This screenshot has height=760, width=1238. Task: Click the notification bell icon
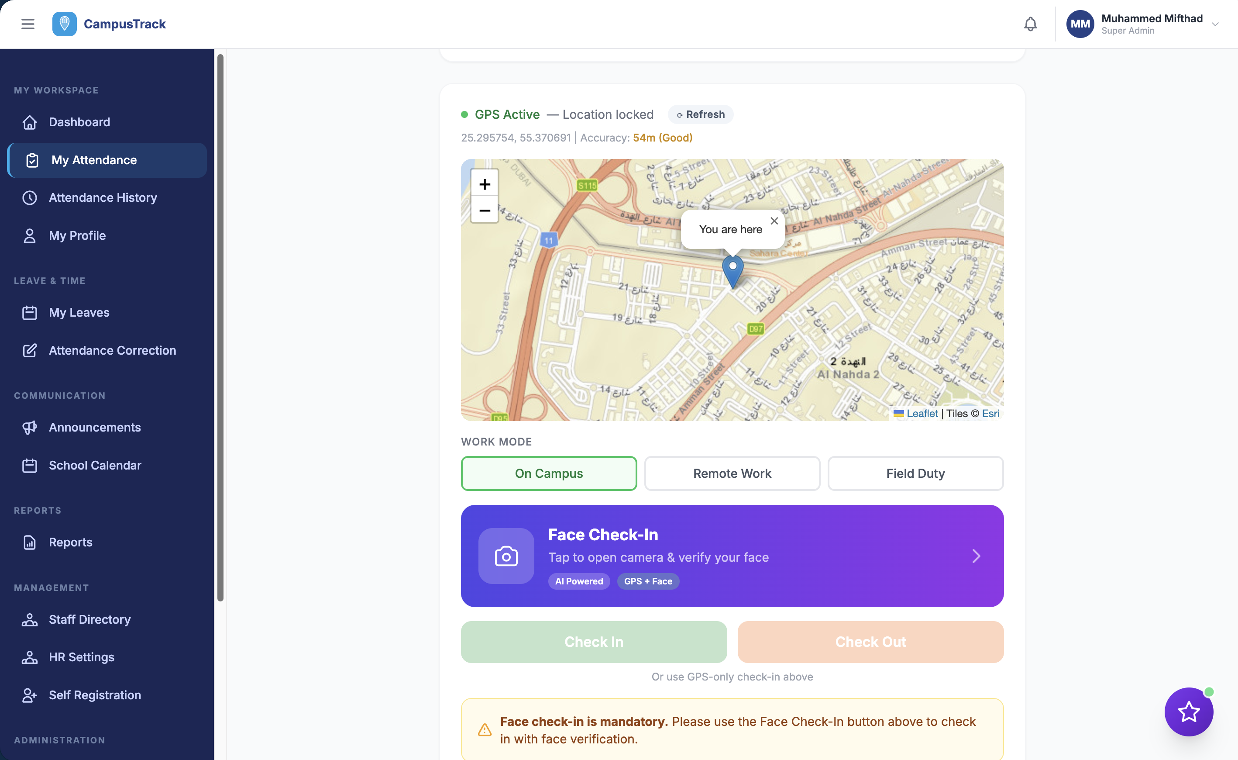1031,24
